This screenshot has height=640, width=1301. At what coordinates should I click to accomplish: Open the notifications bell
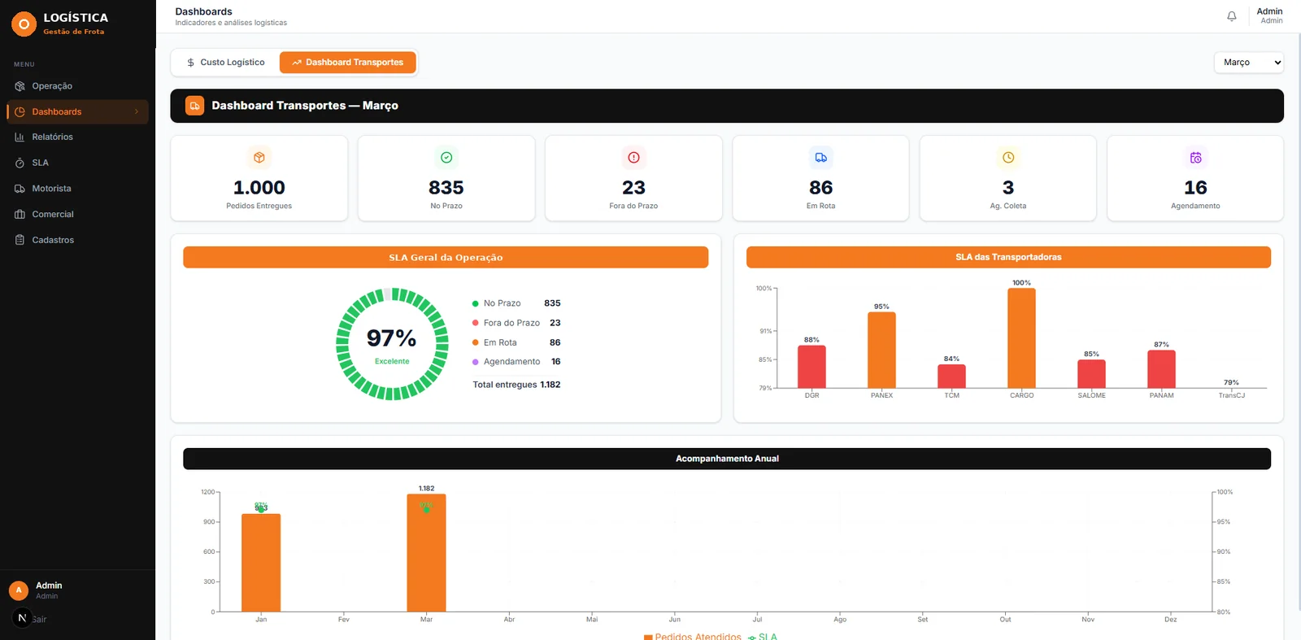coord(1232,16)
